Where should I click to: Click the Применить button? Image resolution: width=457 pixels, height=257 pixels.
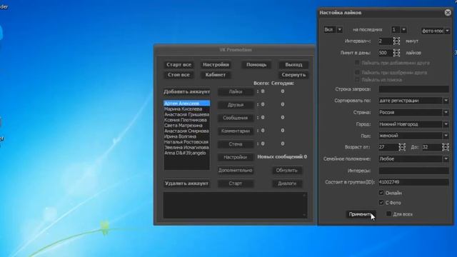361,214
